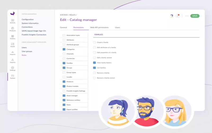This screenshot has width=212, height=133.
Task: Open Settings gear in sidebar
Action: pos(12,69)
